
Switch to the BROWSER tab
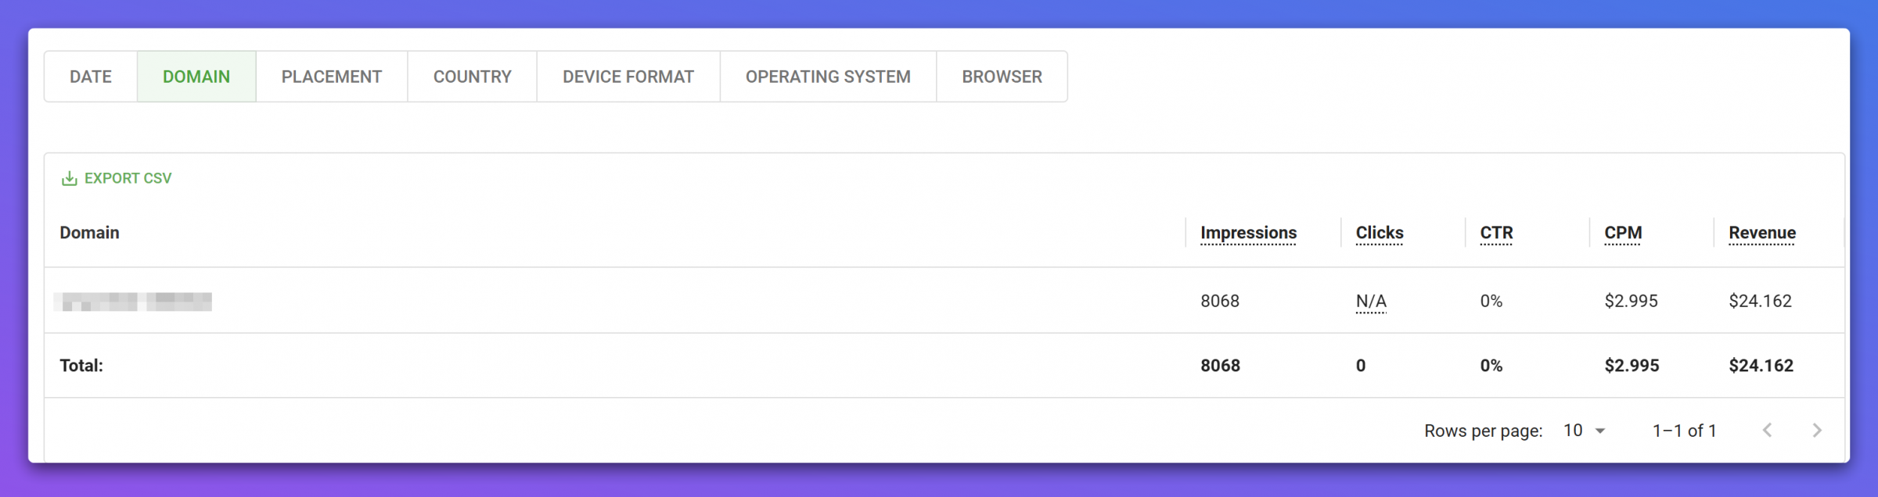1002,77
